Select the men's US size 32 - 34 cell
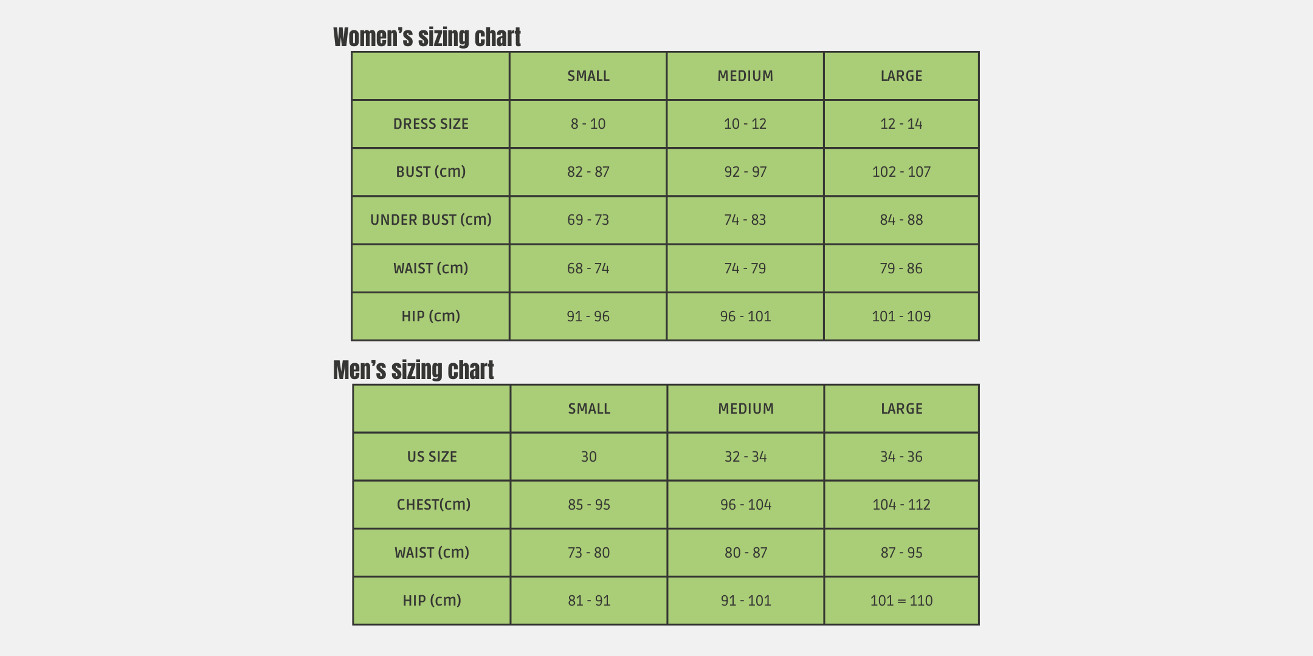1313x656 pixels. (x=746, y=457)
